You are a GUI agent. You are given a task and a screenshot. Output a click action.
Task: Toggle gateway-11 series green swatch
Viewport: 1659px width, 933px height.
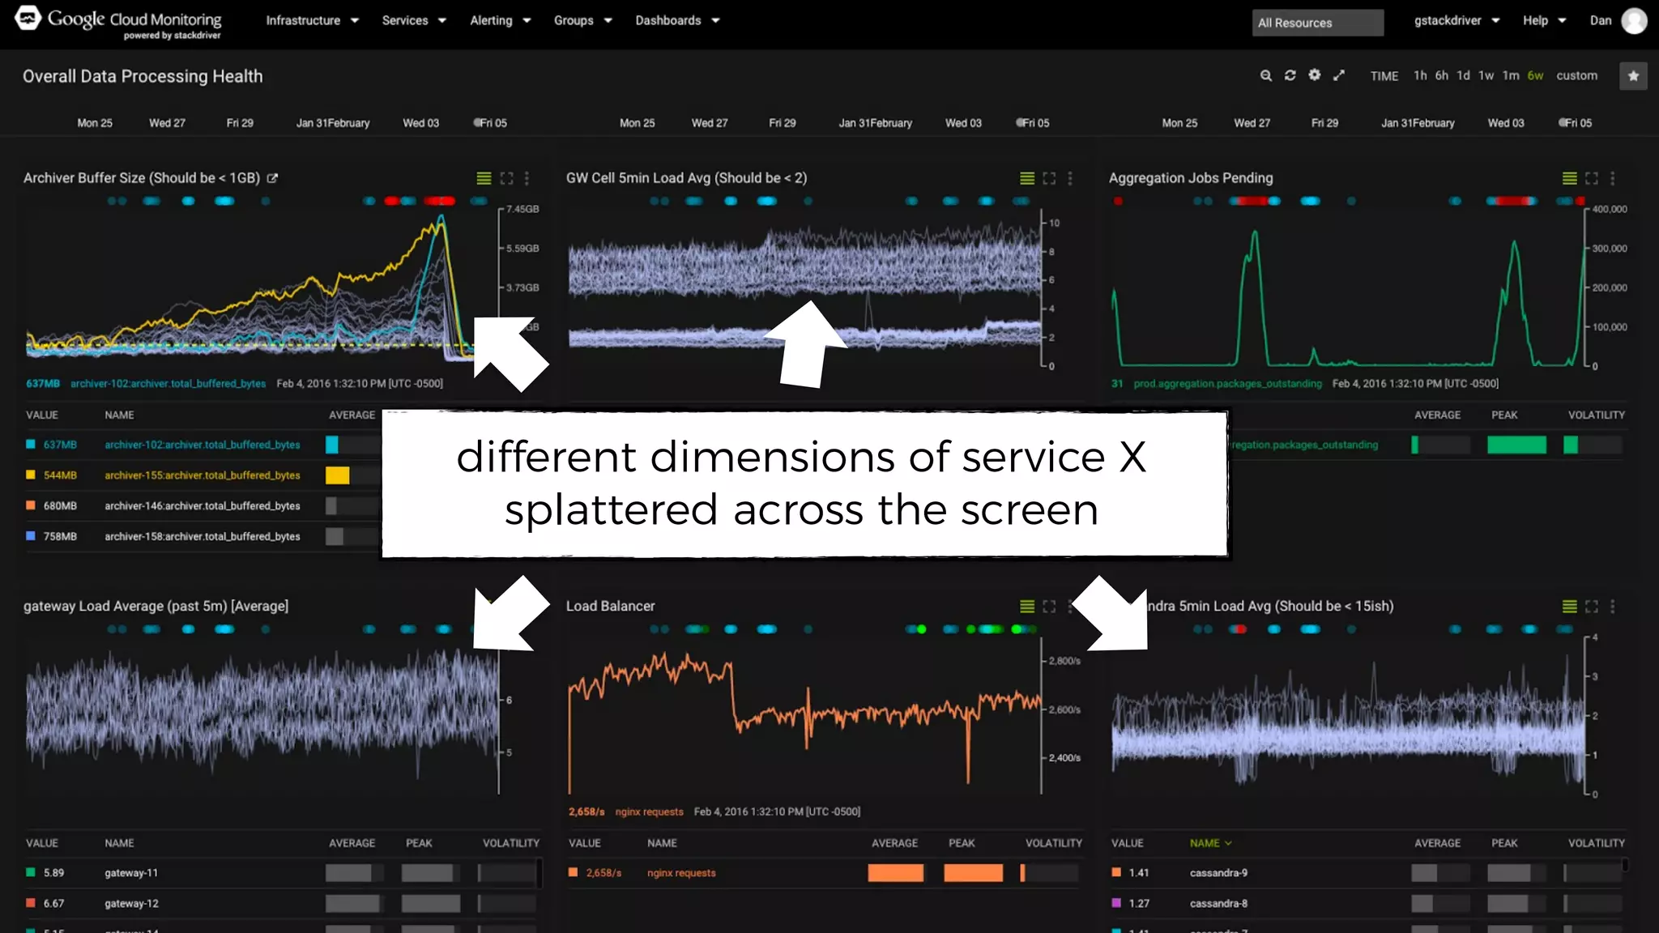pos(31,872)
